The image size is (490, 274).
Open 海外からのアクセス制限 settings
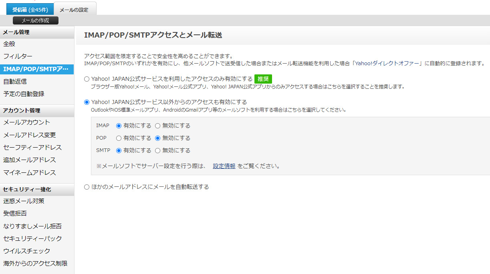(x=35, y=263)
